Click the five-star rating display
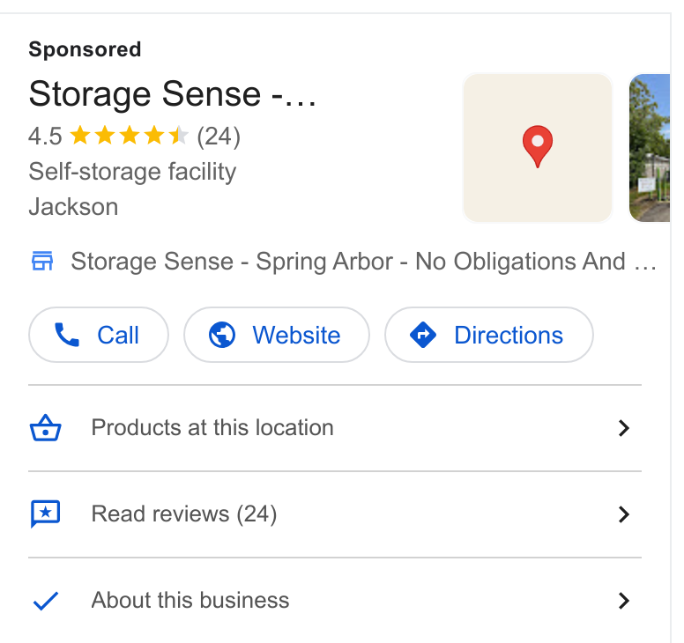Image resolution: width=684 pixels, height=643 pixels. (x=129, y=136)
